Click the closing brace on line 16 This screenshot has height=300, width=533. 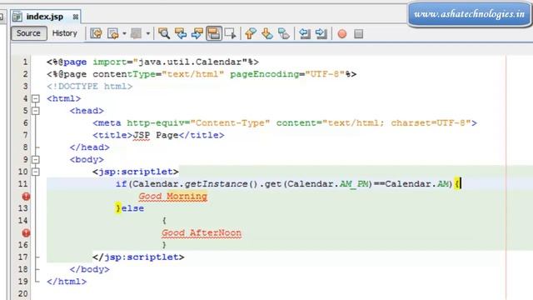(x=164, y=245)
